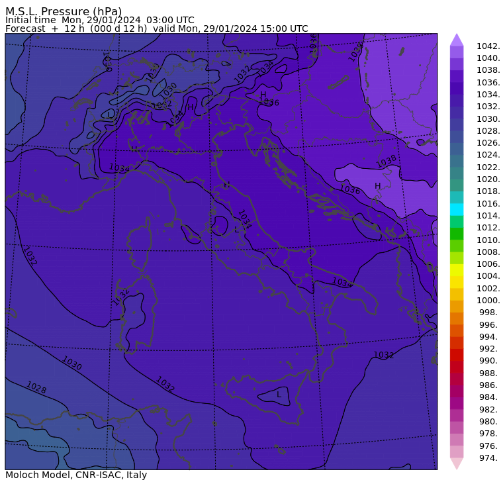Pick the dark green band in color scale
The image size is (503, 484).
[457, 234]
